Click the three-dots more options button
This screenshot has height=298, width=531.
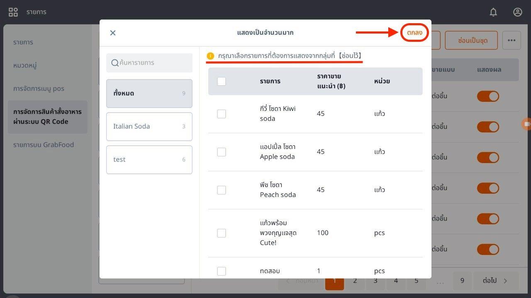click(x=511, y=41)
